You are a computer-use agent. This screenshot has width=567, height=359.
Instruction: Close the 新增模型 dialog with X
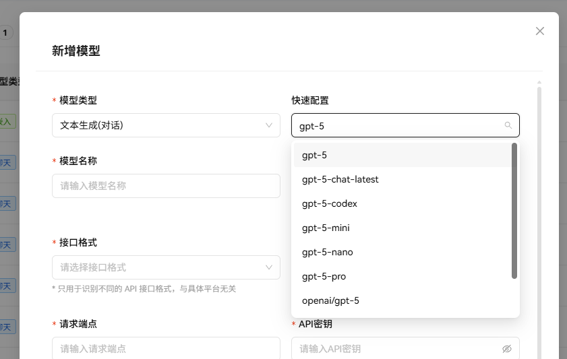[539, 31]
